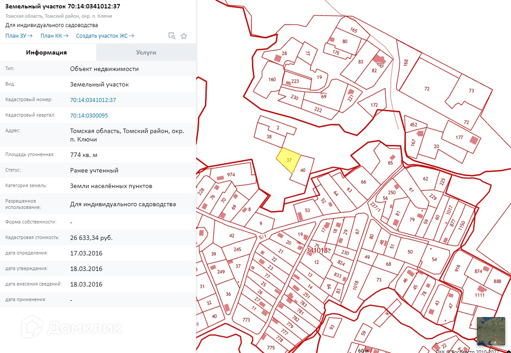Select parcel 177 on the map
This screenshot has width=511, height=353.
click(x=459, y=137)
